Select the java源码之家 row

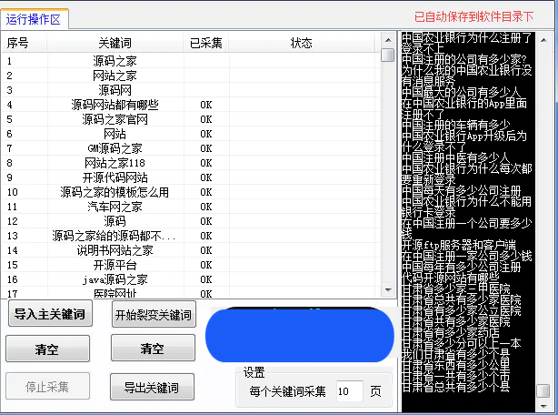click(x=115, y=279)
